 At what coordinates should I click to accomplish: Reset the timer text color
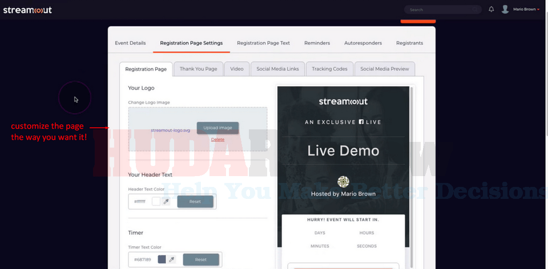[201, 259]
